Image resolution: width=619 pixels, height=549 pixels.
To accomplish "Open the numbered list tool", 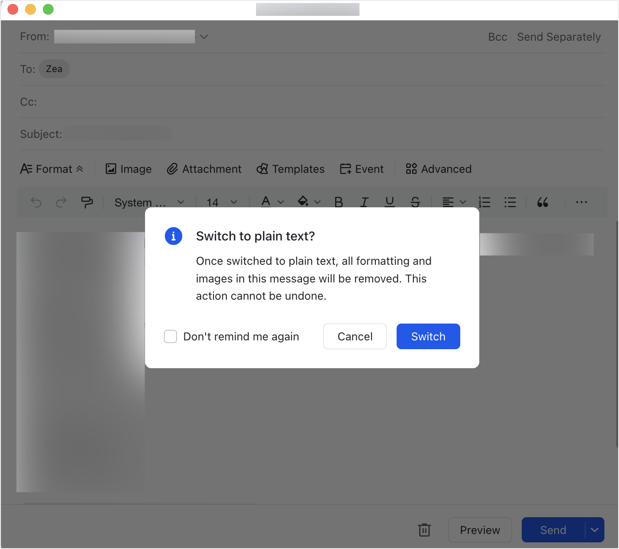I will [484, 202].
